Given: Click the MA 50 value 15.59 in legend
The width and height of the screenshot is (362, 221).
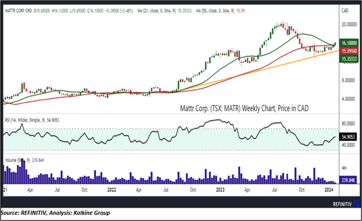Looking at the screenshot, I should (x=240, y=11).
